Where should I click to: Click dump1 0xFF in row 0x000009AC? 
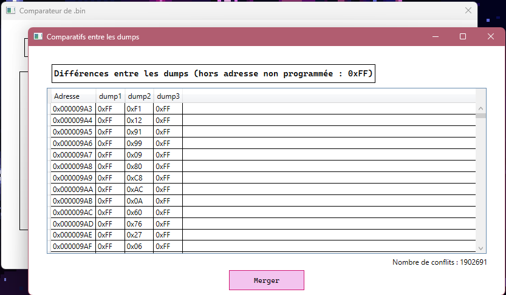click(x=105, y=213)
